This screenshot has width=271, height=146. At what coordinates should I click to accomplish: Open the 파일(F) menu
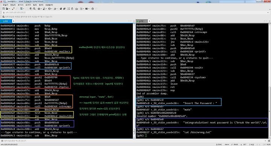coord(5,5)
